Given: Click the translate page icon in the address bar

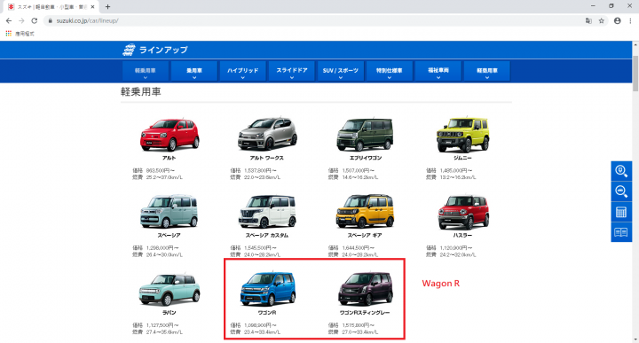Looking at the screenshot, I should 588,20.
